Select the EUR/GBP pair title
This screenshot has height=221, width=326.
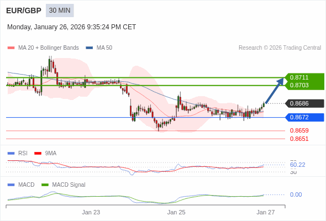24,10
